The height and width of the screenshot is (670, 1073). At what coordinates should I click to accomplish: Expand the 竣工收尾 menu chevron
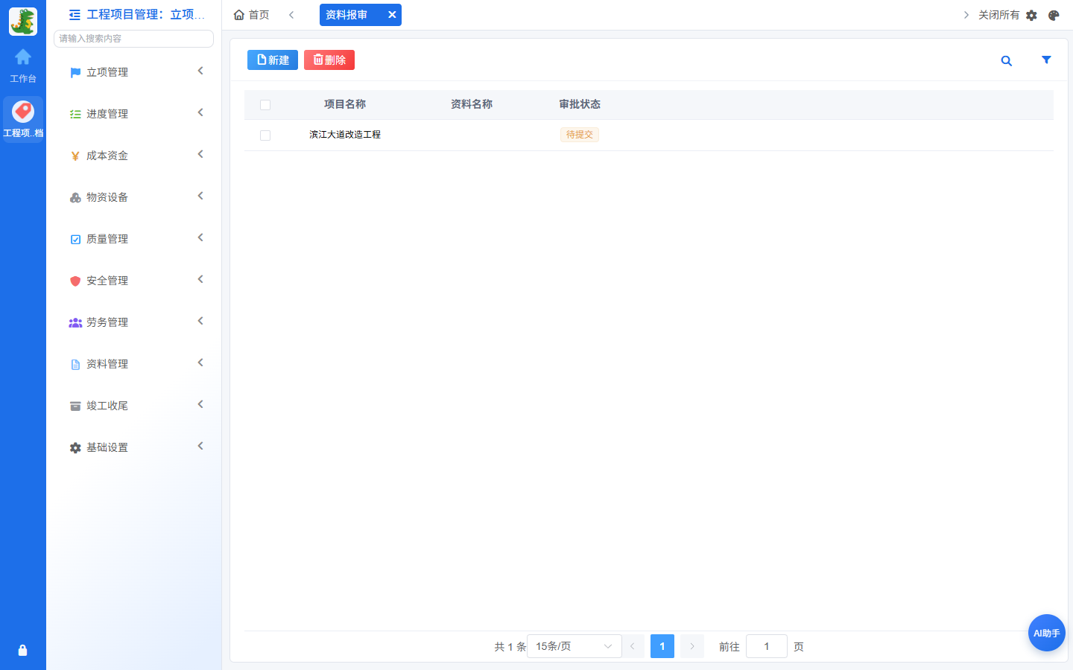tap(200, 405)
